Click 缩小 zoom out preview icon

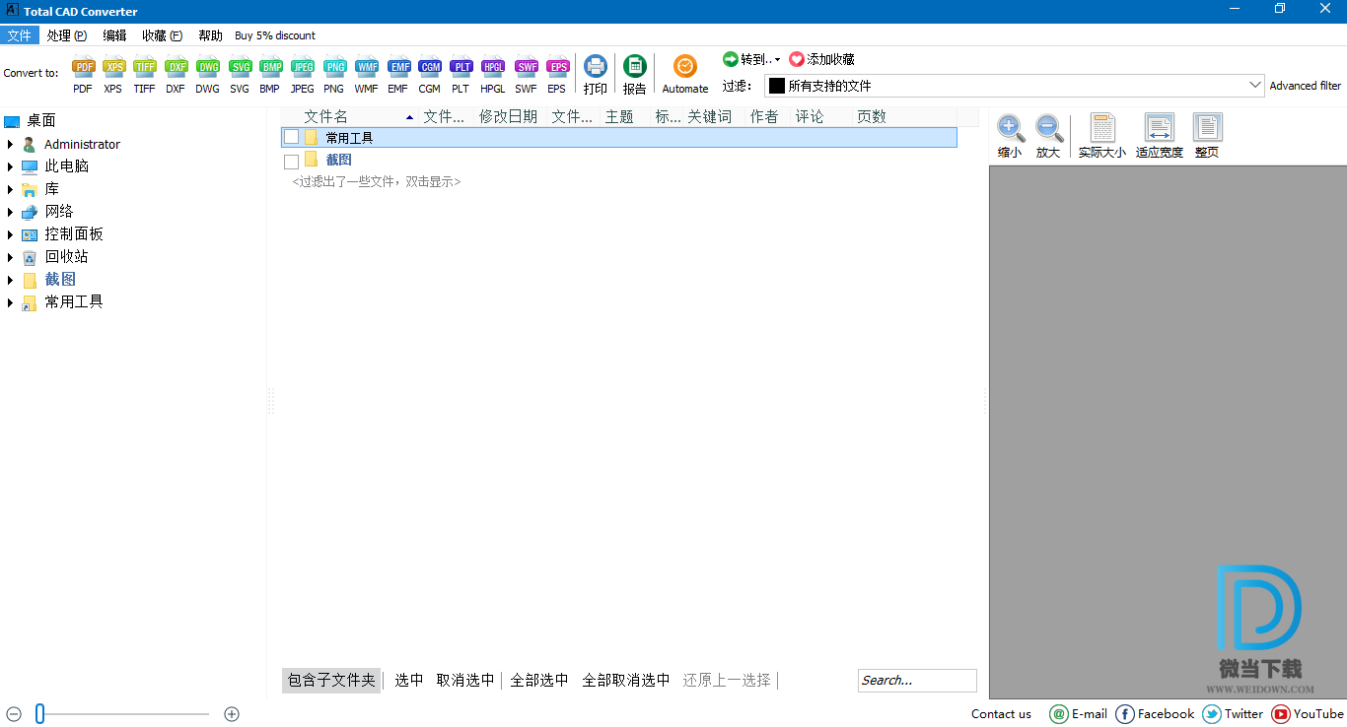tap(1011, 128)
